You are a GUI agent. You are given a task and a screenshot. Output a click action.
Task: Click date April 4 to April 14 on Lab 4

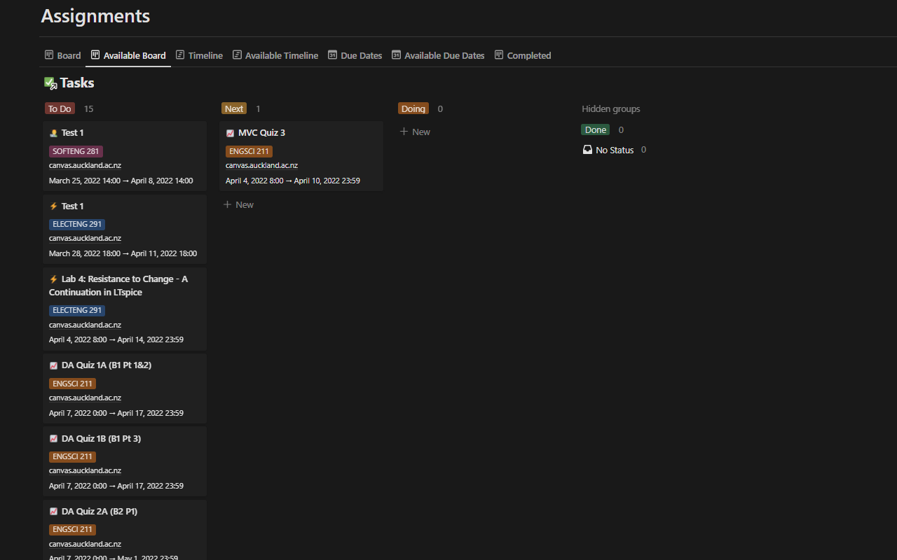click(x=116, y=339)
